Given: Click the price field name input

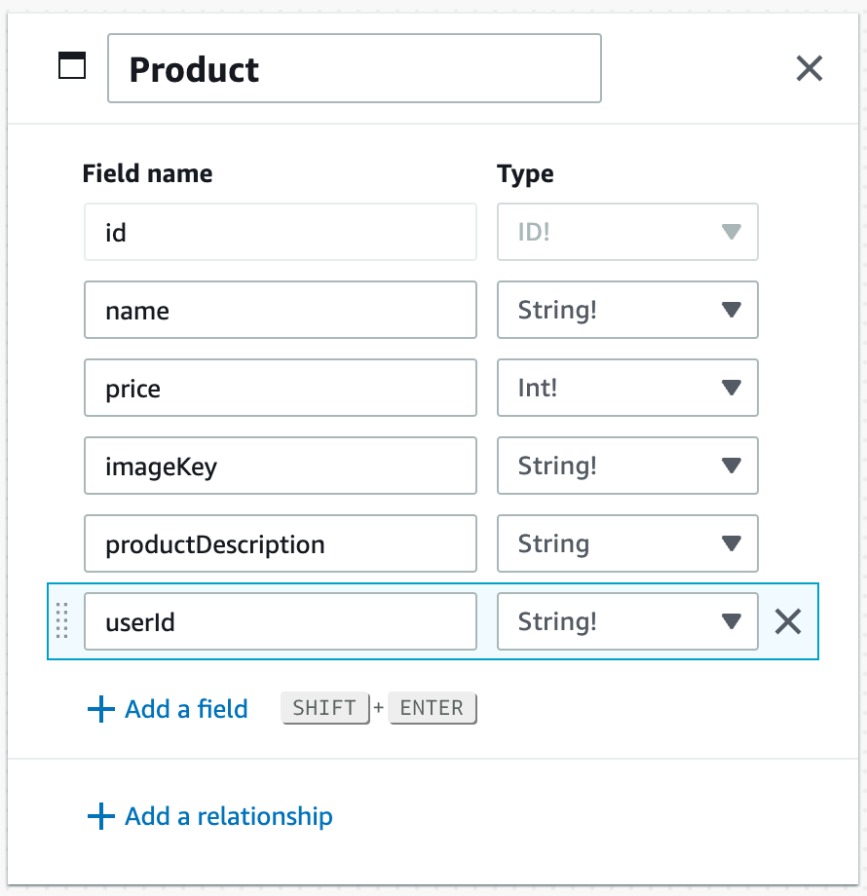Looking at the screenshot, I should click(x=280, y=388).
